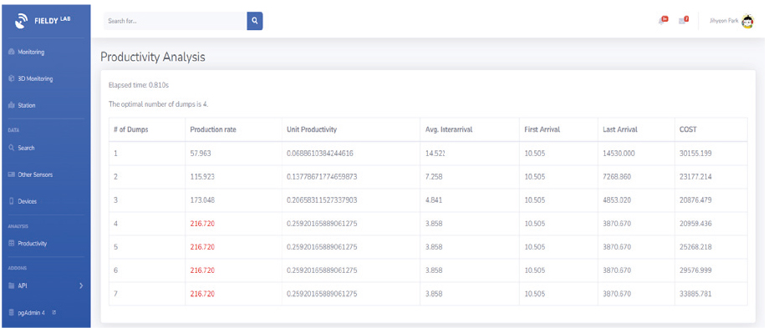Click the '# of Dumps' column header
The image size is (774, 328).
coord(130,129)
